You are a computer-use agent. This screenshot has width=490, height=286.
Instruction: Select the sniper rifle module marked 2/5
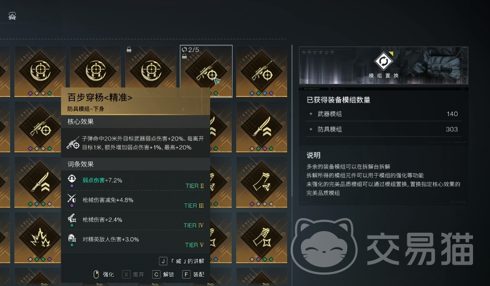[x=206, y=71]
